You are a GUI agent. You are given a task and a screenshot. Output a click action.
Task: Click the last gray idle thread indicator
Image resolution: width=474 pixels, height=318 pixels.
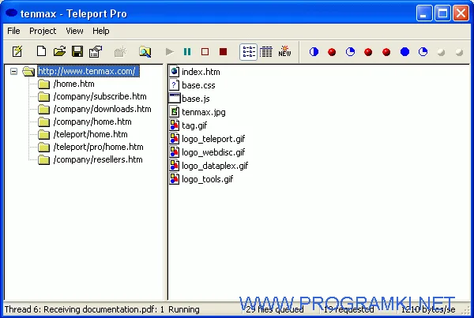(459, 52)
